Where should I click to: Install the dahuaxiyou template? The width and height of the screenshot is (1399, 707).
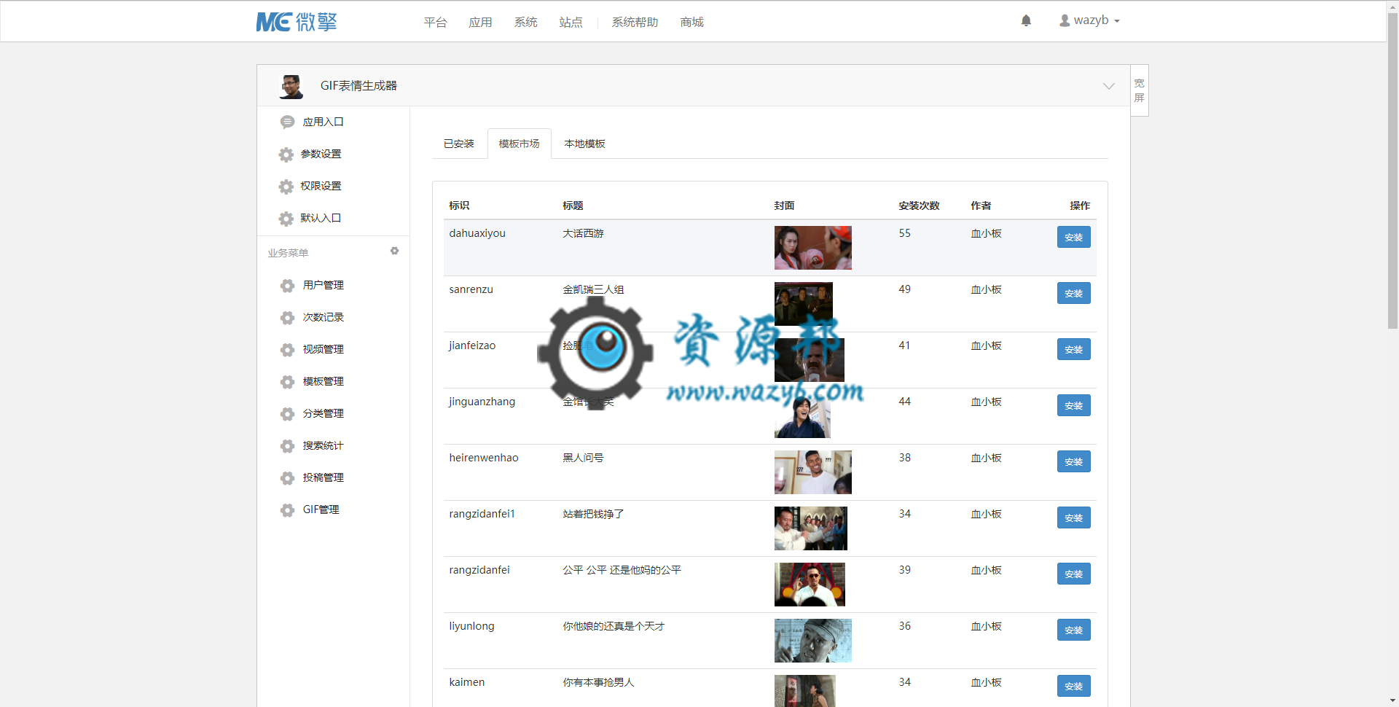click(1073, 237)
